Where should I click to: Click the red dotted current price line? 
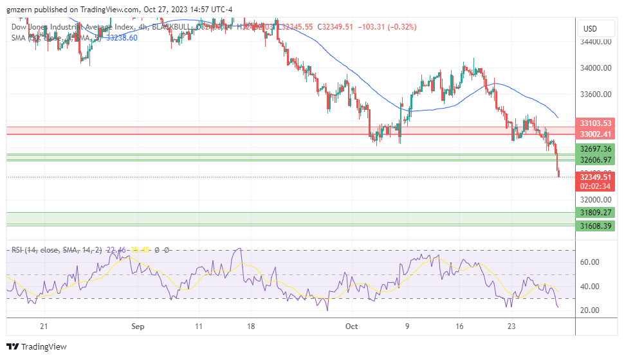[291, 177]
